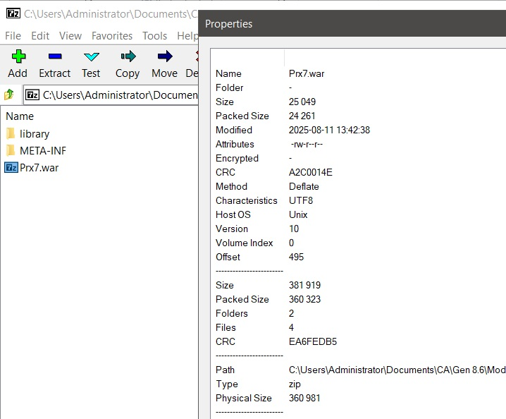Click the Copy toolbar icon
506x419 pixels.
[128, 57]
